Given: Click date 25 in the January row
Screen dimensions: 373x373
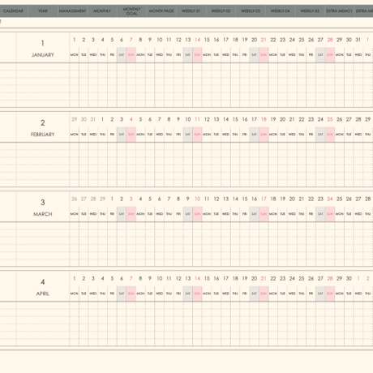Looking at the screenshot, I should coord(302,40).
